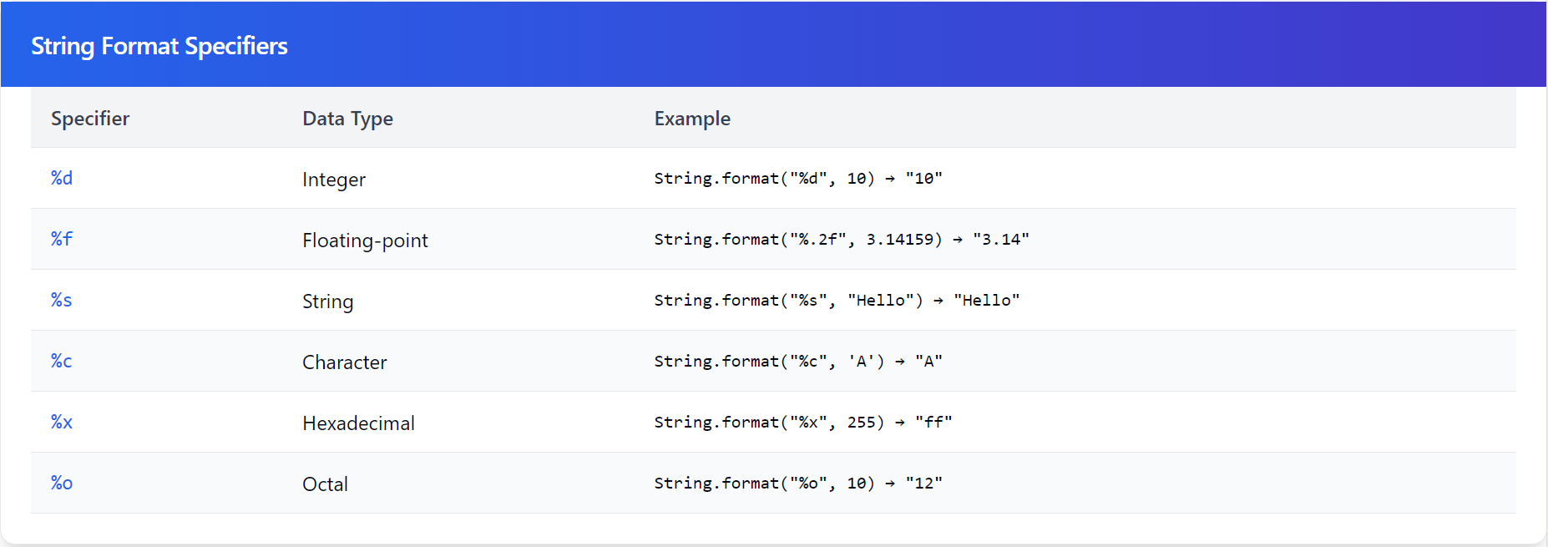The height and width of the screenshot is (547, 1548).
Task: Click the %x hexadecimal specifier
Action: (62, 422)
